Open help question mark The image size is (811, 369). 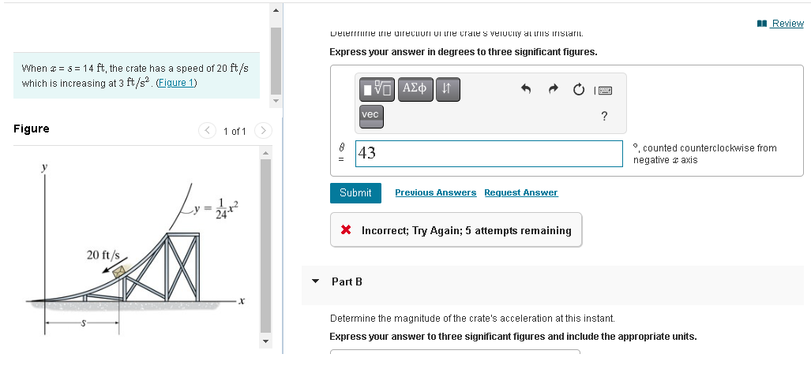click(604, 116)
